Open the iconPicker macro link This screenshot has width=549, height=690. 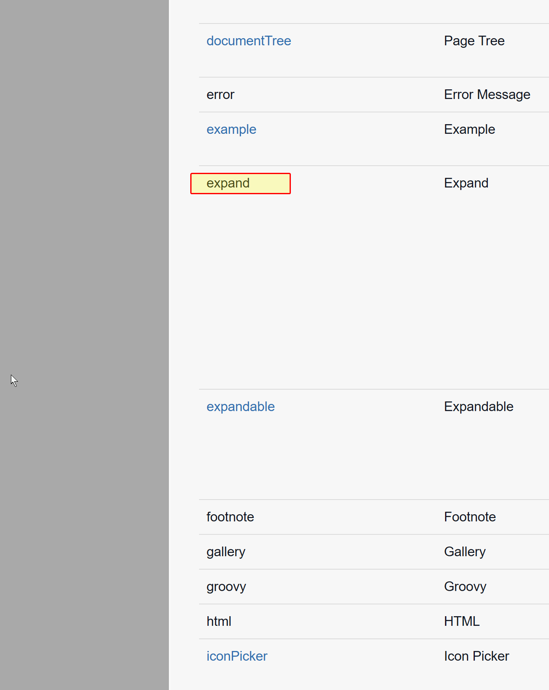tap(237, 656)
